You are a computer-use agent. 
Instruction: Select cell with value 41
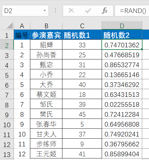[82, 154]
